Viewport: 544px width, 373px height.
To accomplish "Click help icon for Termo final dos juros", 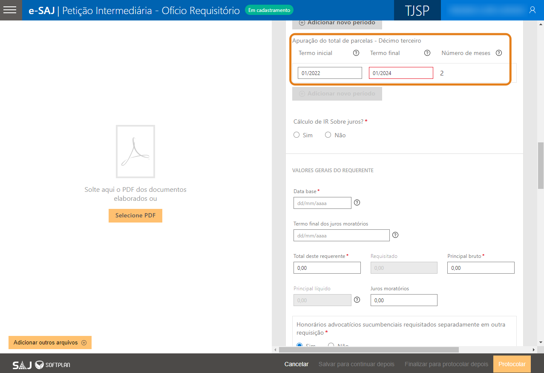I will pos(395,235).
